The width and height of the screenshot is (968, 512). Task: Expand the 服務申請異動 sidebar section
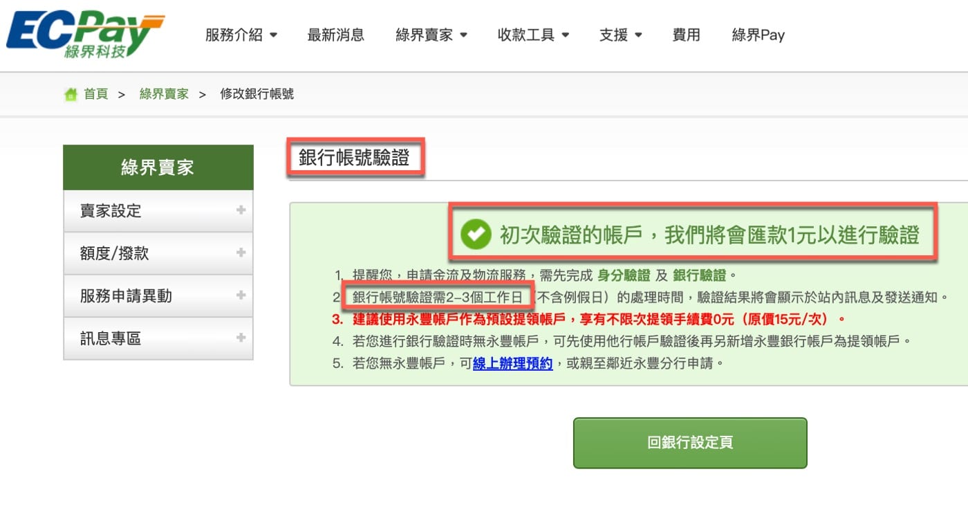pyautogui.click(x=158, y=296)
